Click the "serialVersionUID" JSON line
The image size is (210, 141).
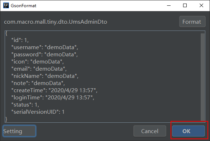38,112
